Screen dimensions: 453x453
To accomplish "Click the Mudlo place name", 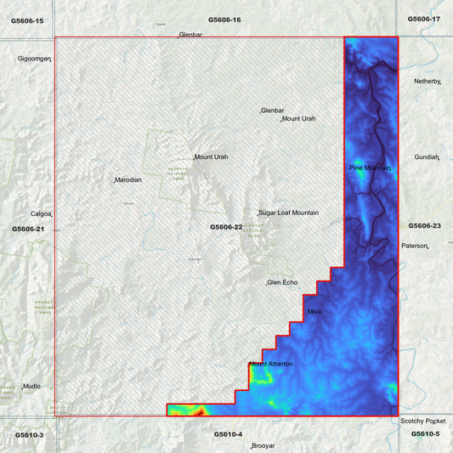I will (x=31, y=386).
